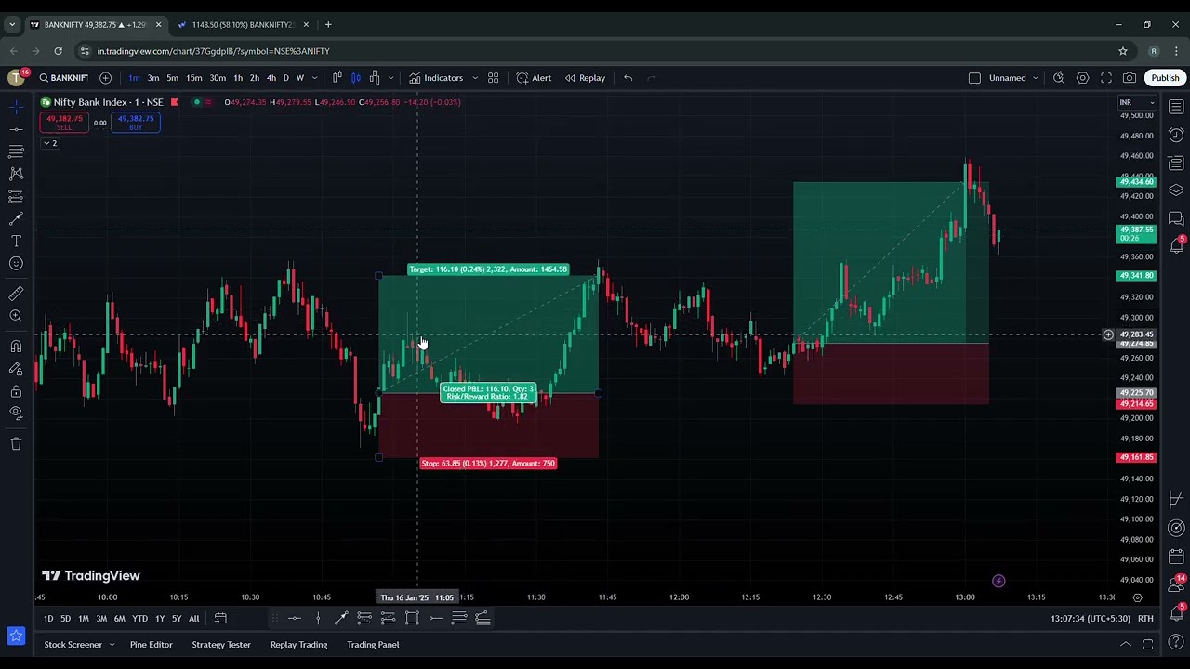
Task: Open the layout setup square icon
Action: click(974, 78)
